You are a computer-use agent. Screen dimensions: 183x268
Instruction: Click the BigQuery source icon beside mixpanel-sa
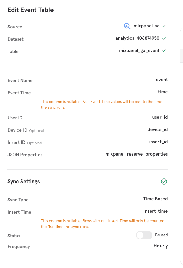pyautogui.click(x=127, y=26)
